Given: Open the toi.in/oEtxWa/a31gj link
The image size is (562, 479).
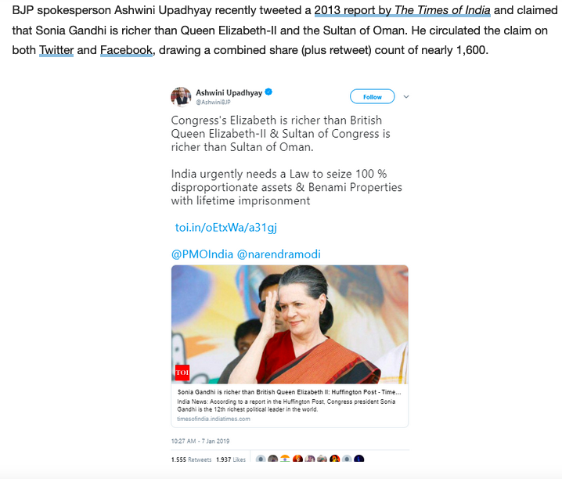Looking at the screenshot, I should [x=225, y=228].
